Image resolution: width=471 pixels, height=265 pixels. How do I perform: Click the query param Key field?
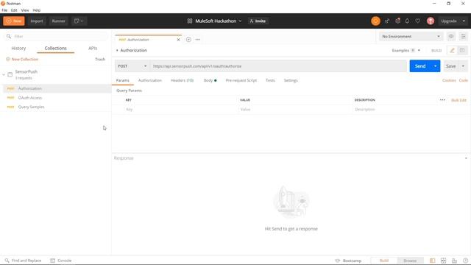tap(180, 110)
